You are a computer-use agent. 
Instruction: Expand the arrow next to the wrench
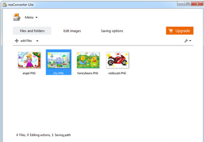pyautogui.click(x=190, y=41)
